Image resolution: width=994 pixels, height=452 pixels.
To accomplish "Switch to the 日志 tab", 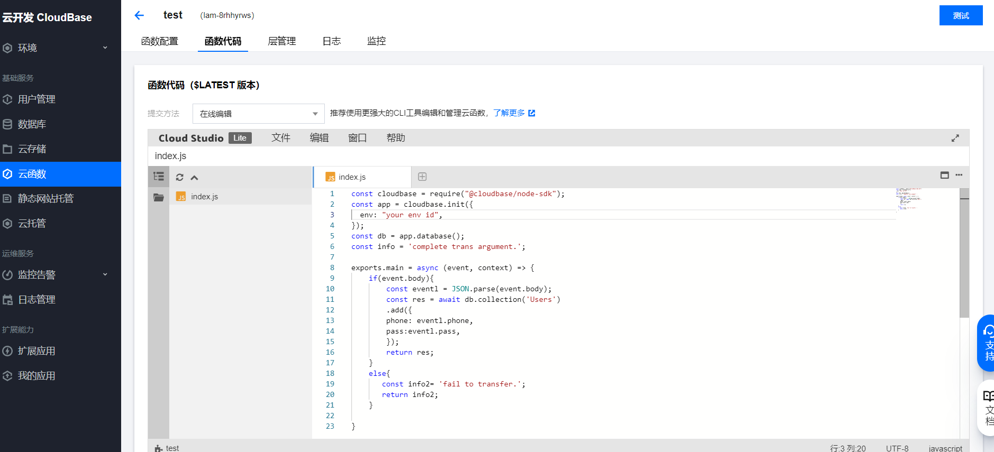I will 332,41.
